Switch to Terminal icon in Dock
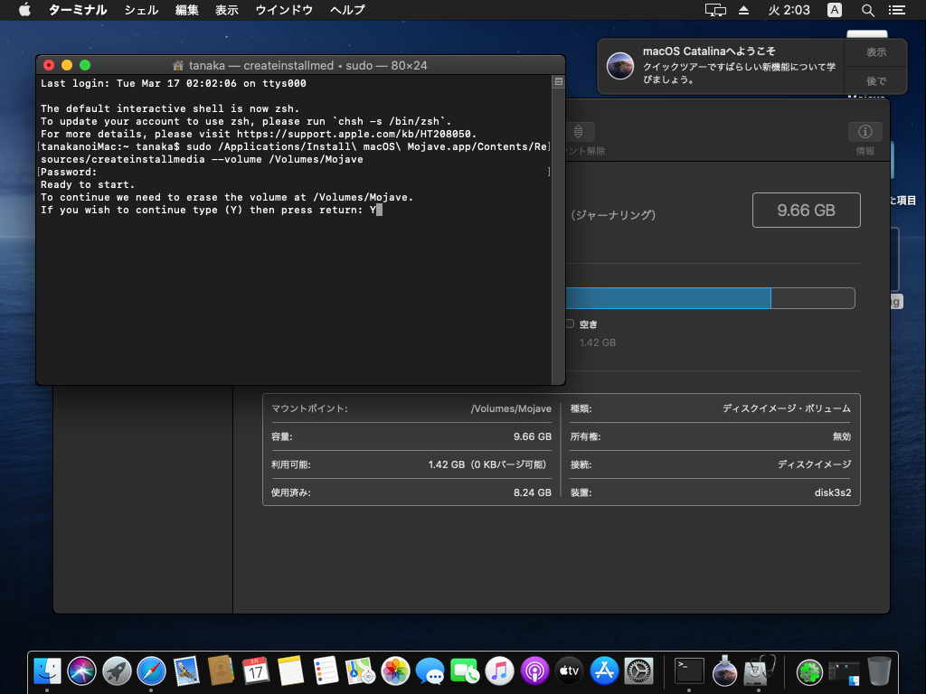The height and width of the screenshot is (694, 926). point(689,671)
